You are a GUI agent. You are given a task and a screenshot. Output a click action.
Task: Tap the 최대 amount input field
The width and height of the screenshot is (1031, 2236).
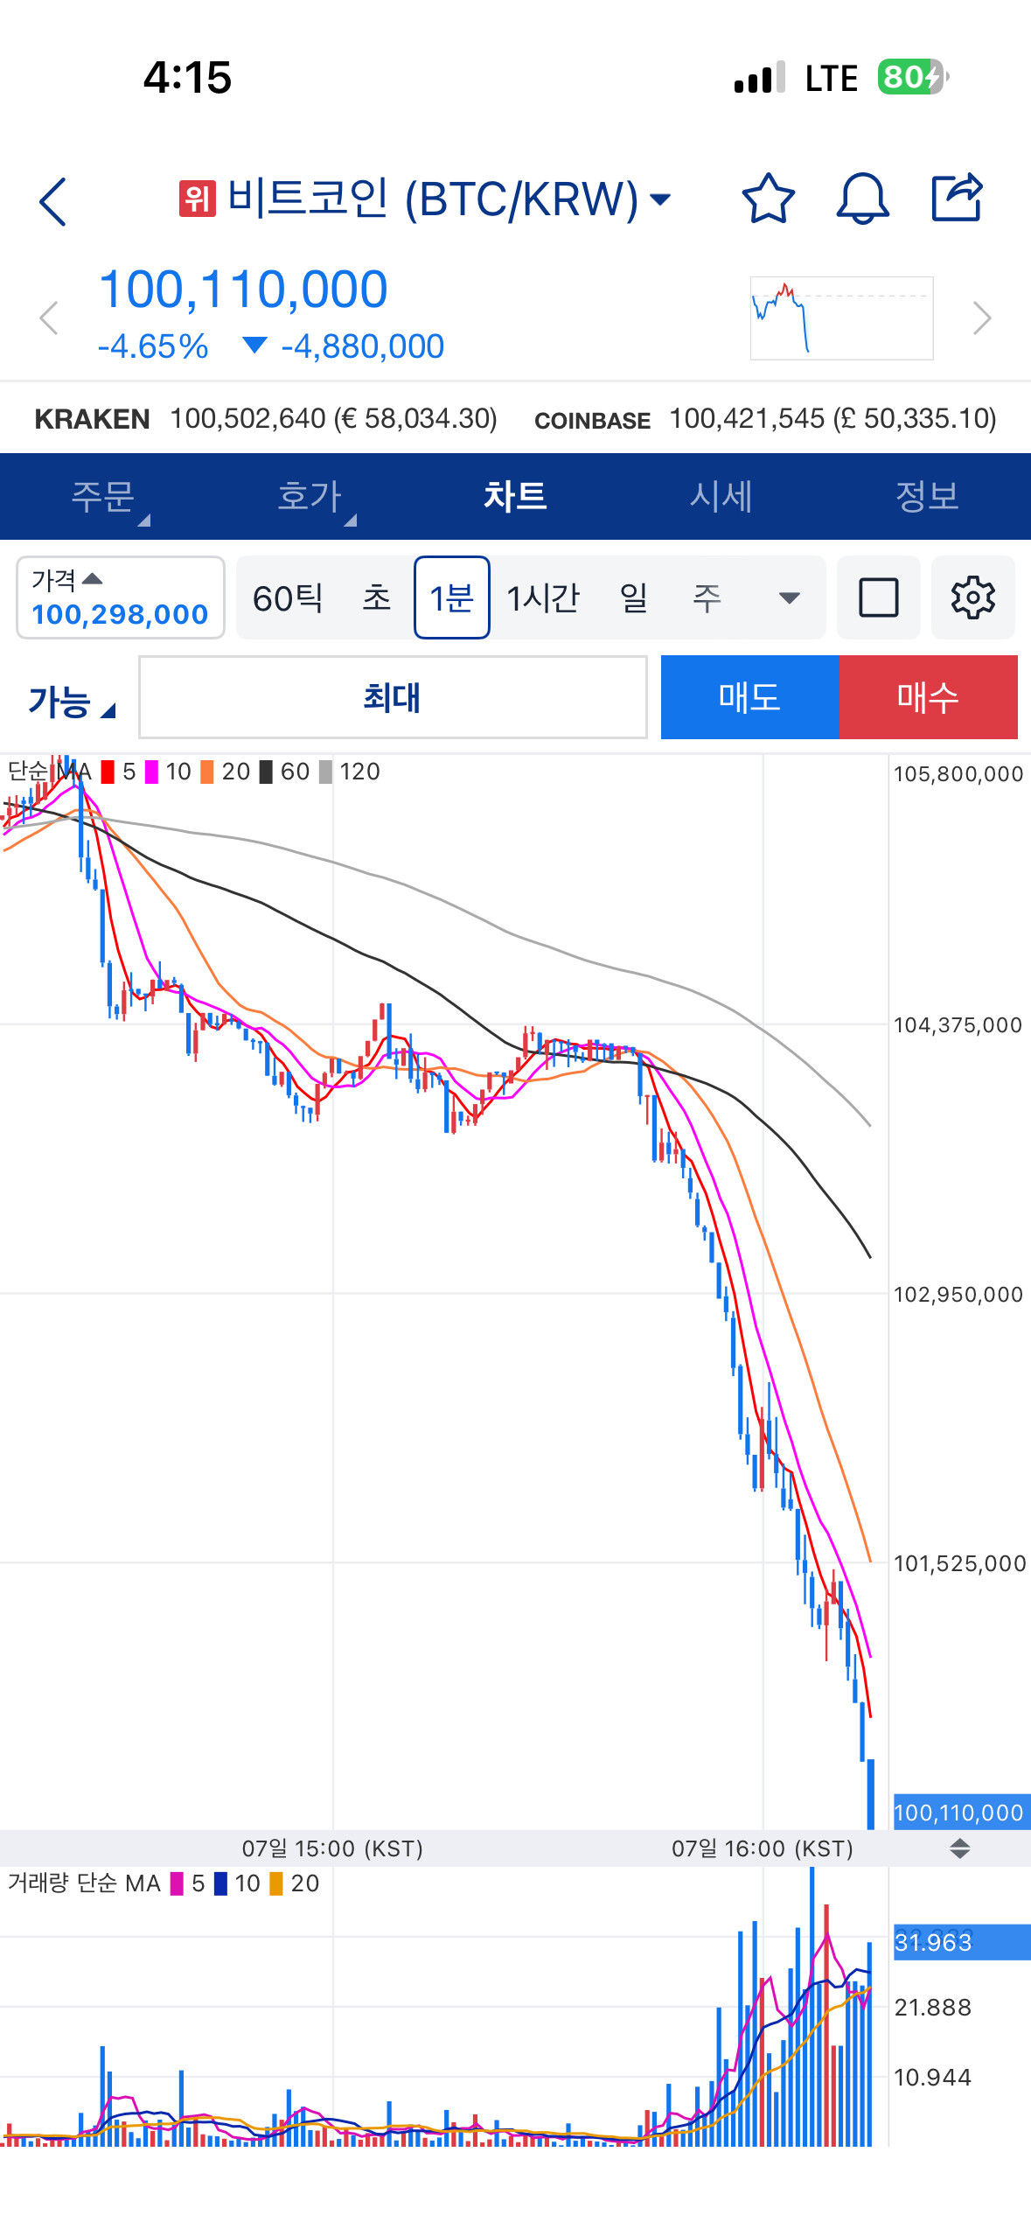pos(393,698)
